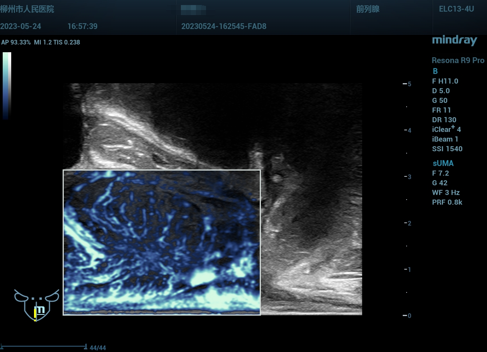Click the WF 3 Hz wall filter value
This screenshot has width=487, height=352.
[x=446, y=192]
